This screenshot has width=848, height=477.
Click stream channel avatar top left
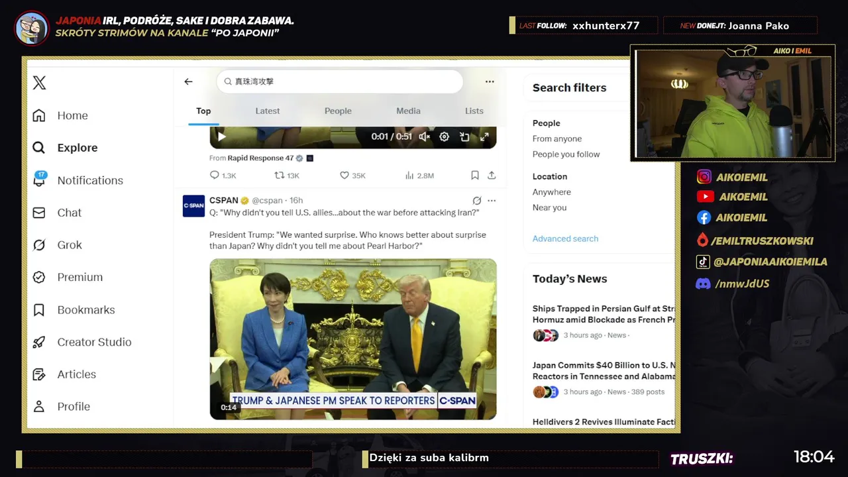point(32,28)
